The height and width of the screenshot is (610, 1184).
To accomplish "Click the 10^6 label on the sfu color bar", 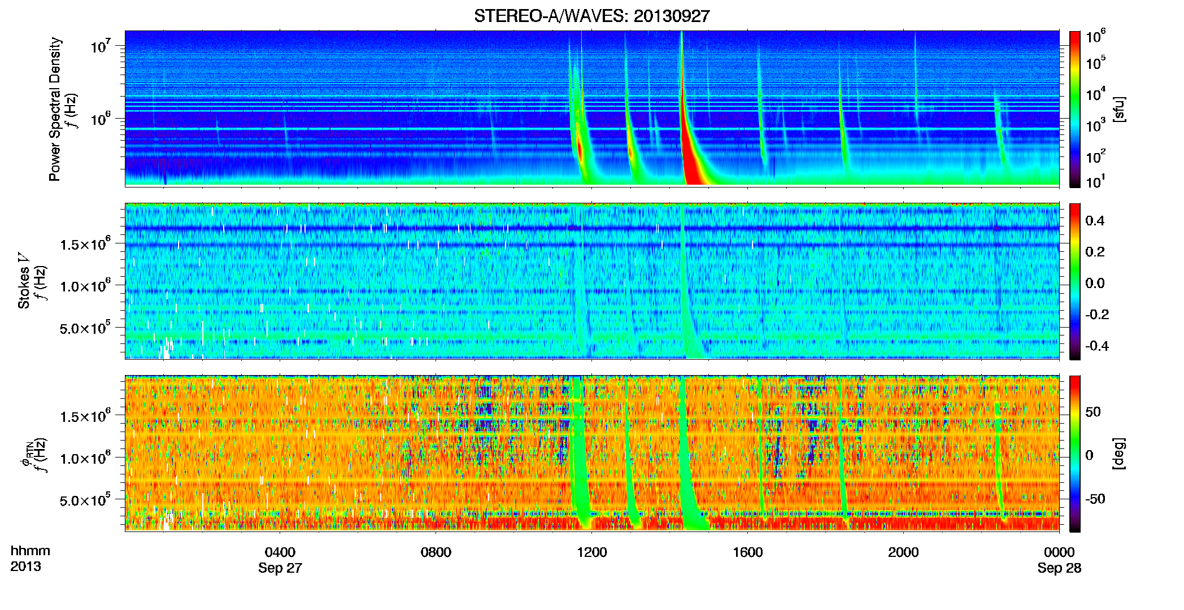I will (1096, 36).
